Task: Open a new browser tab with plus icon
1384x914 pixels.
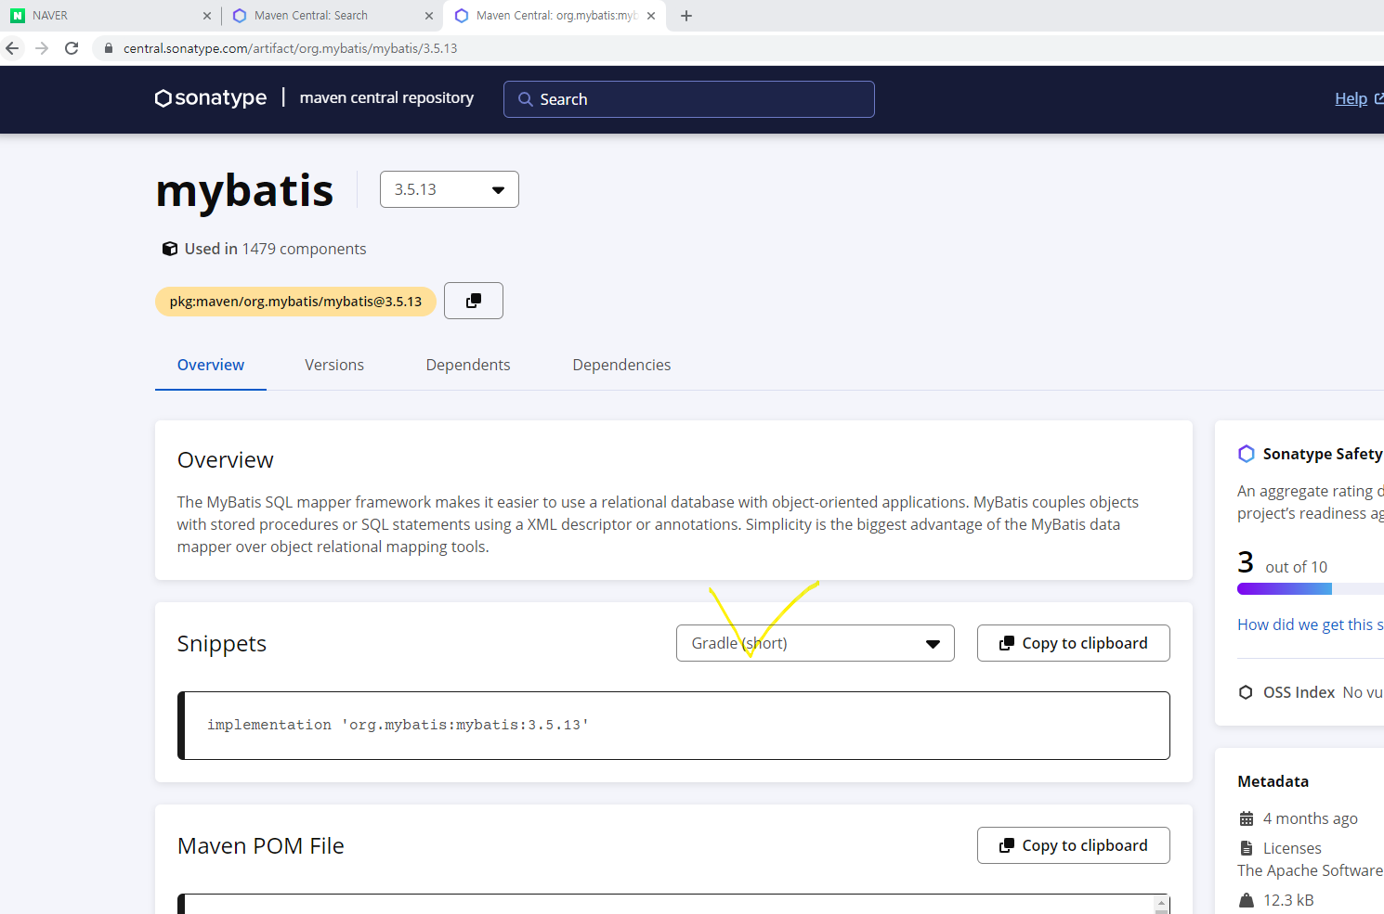Action: coord(686,16)
